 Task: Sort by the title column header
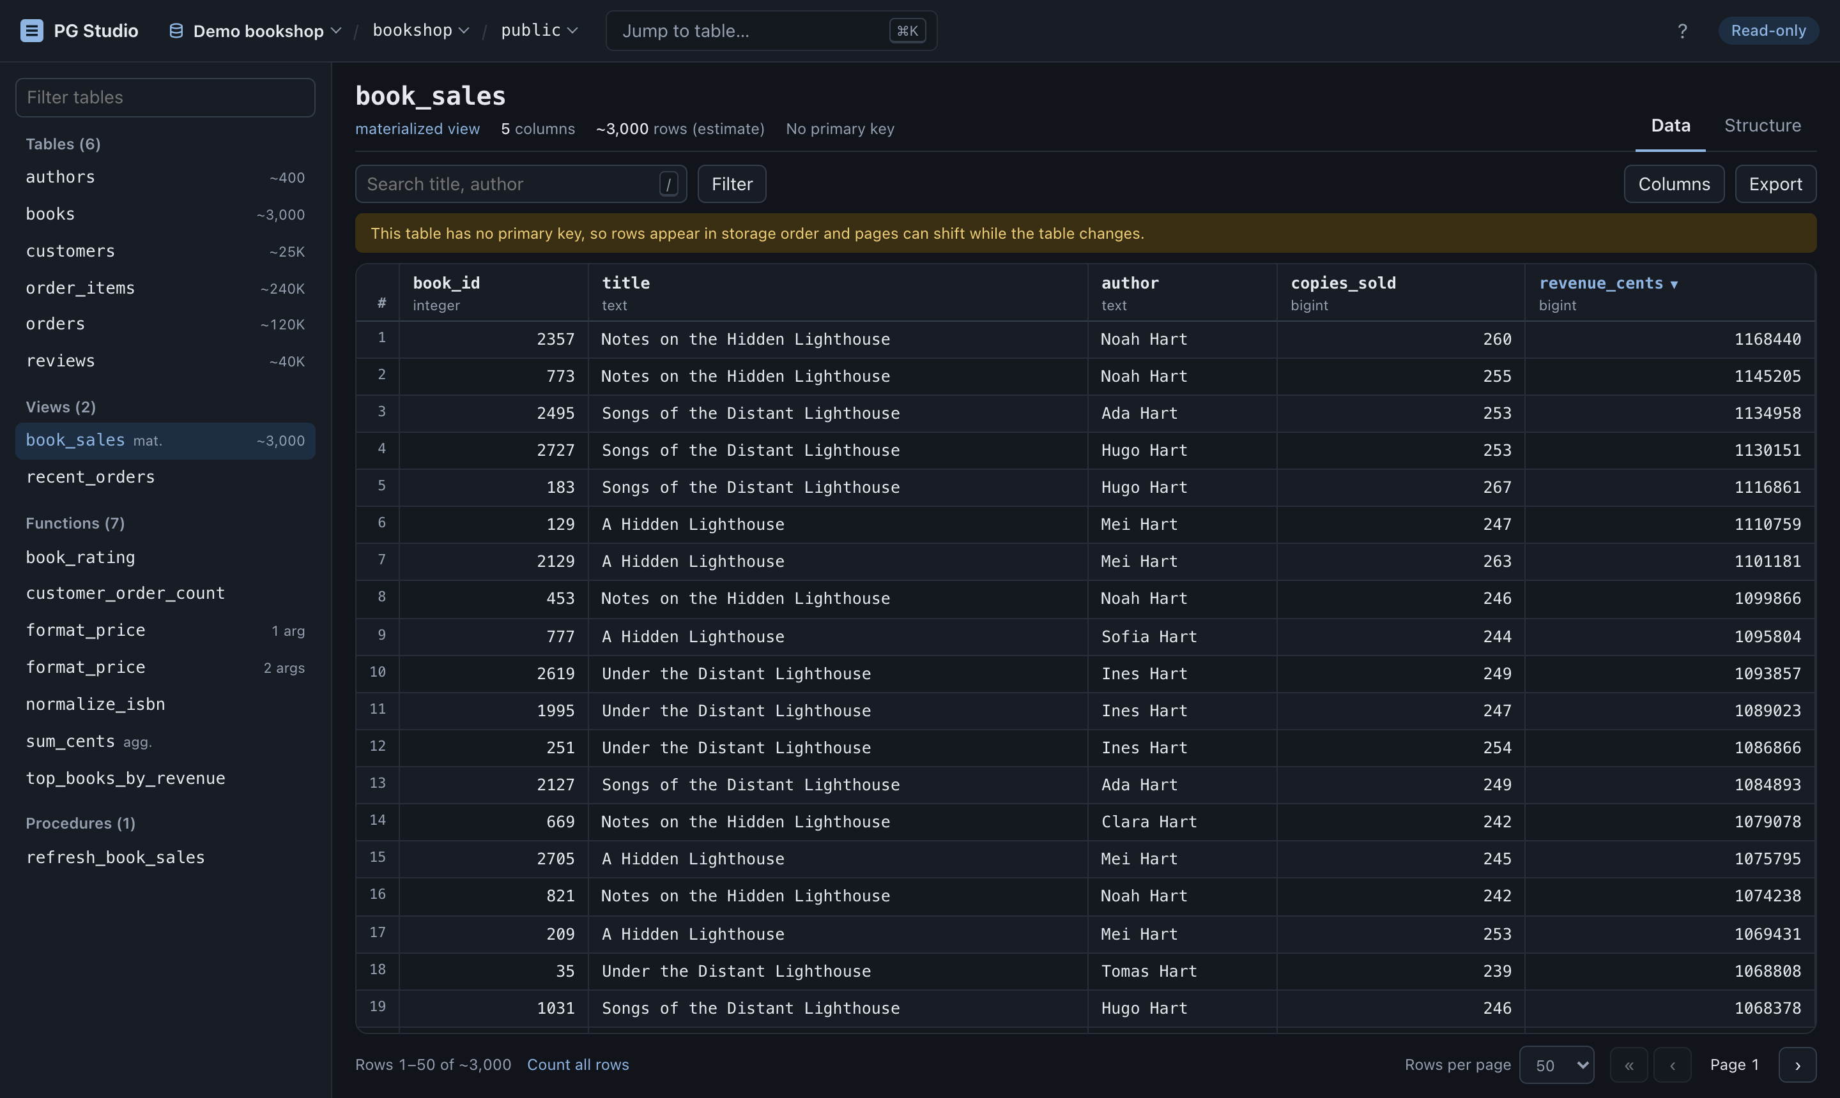tap(838, 293)
